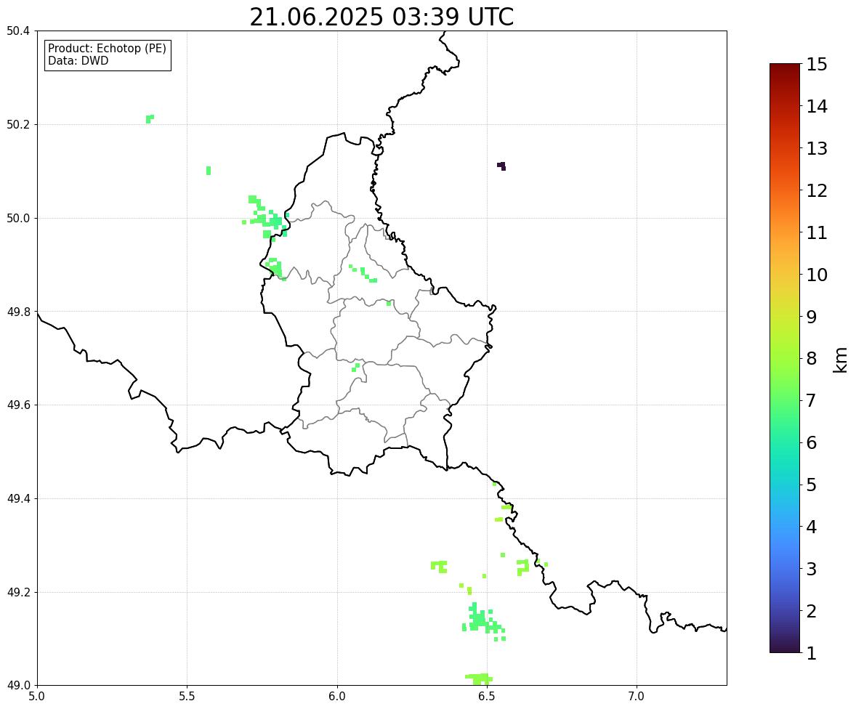Screen dimensions: 856x709
Task: Click the small green echo cell near 50.1N 5.55E
Action: point(208,170)
